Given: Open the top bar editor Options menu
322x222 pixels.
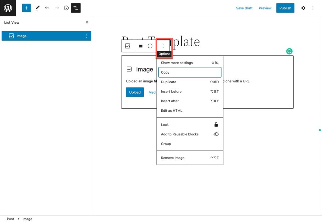Looking at the screenshot, I should [313, 8].
